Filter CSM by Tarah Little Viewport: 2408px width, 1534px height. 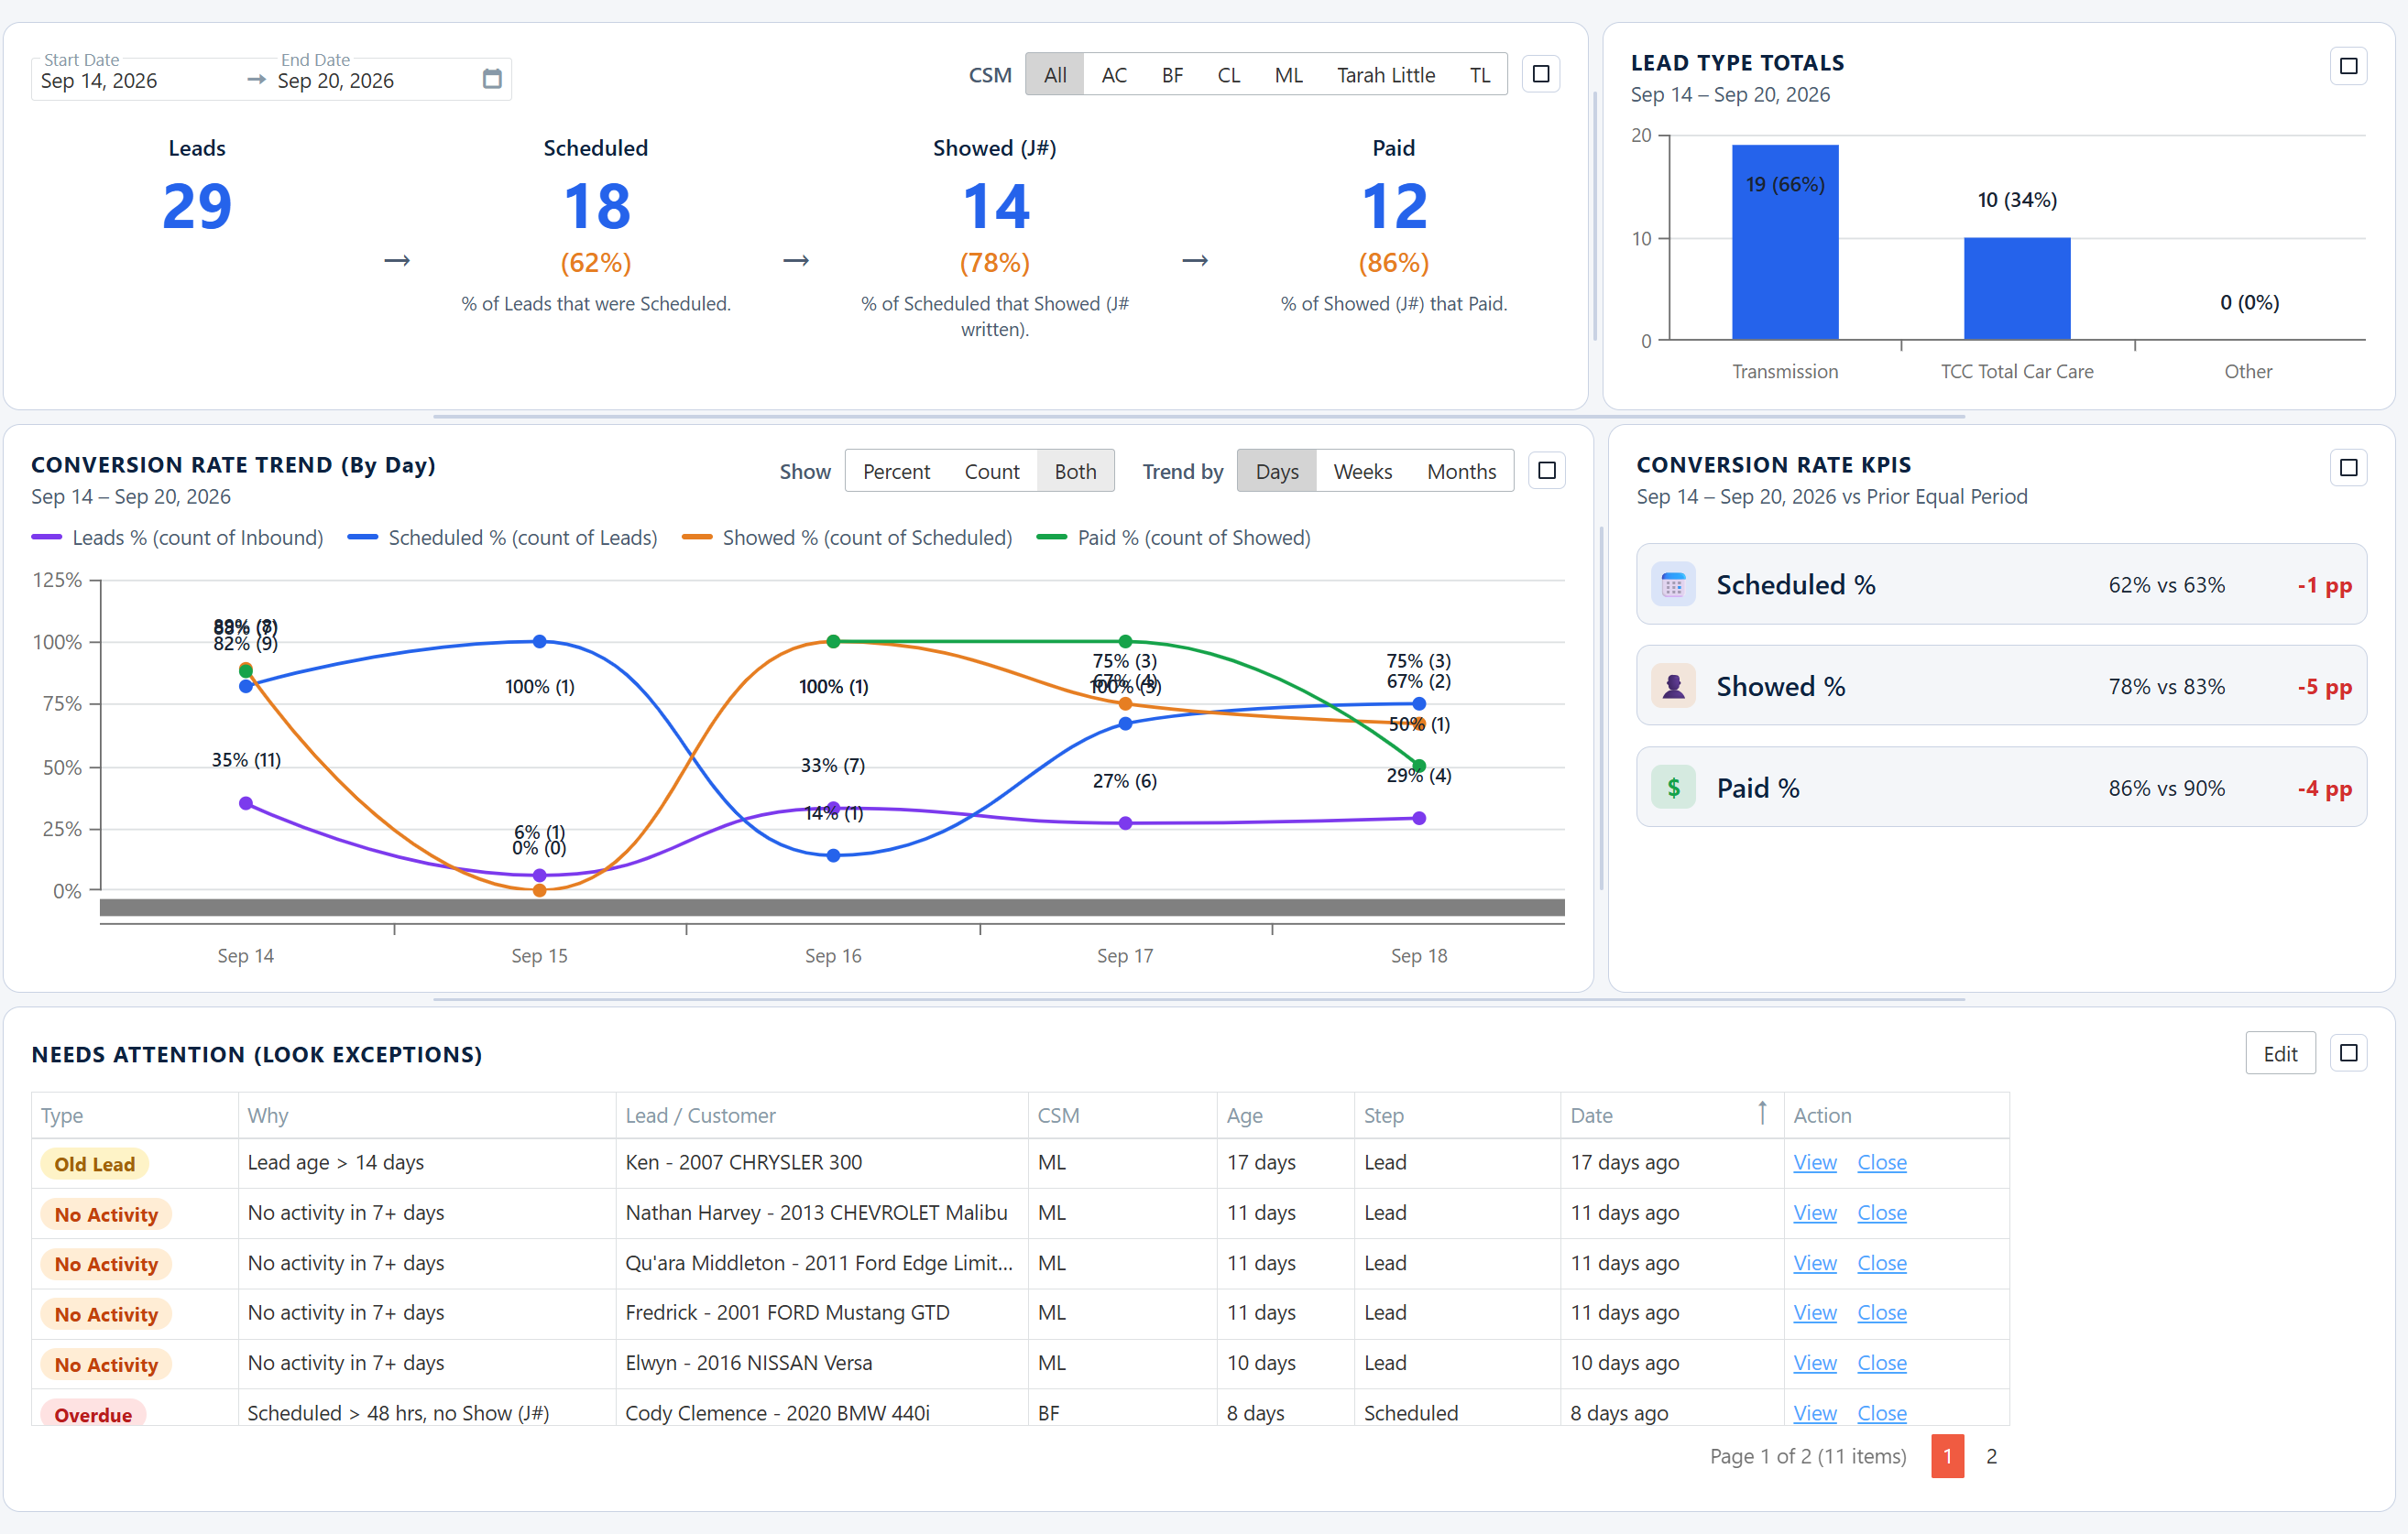pos(1386,75)
